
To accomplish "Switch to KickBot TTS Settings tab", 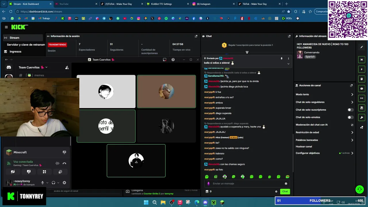I will pos(167,4).
